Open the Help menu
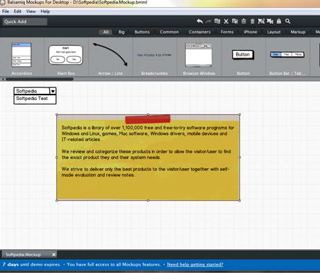Image resolution: width=320 pixels, height=273 pixels. 45,11
